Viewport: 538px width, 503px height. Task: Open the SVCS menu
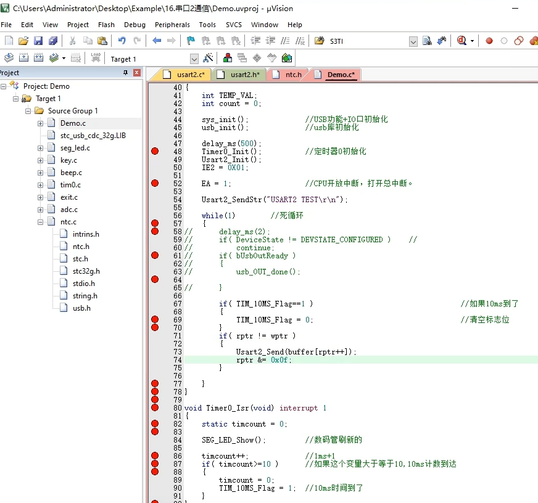[234, 25]
